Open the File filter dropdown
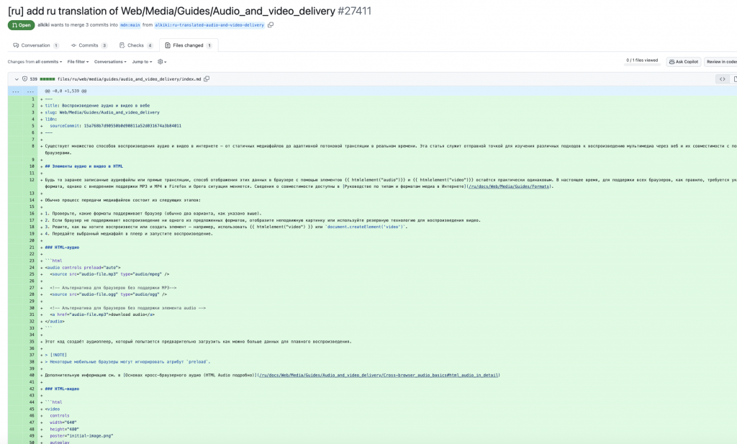This screenshot has width=737, height=444. pos(78,62)
